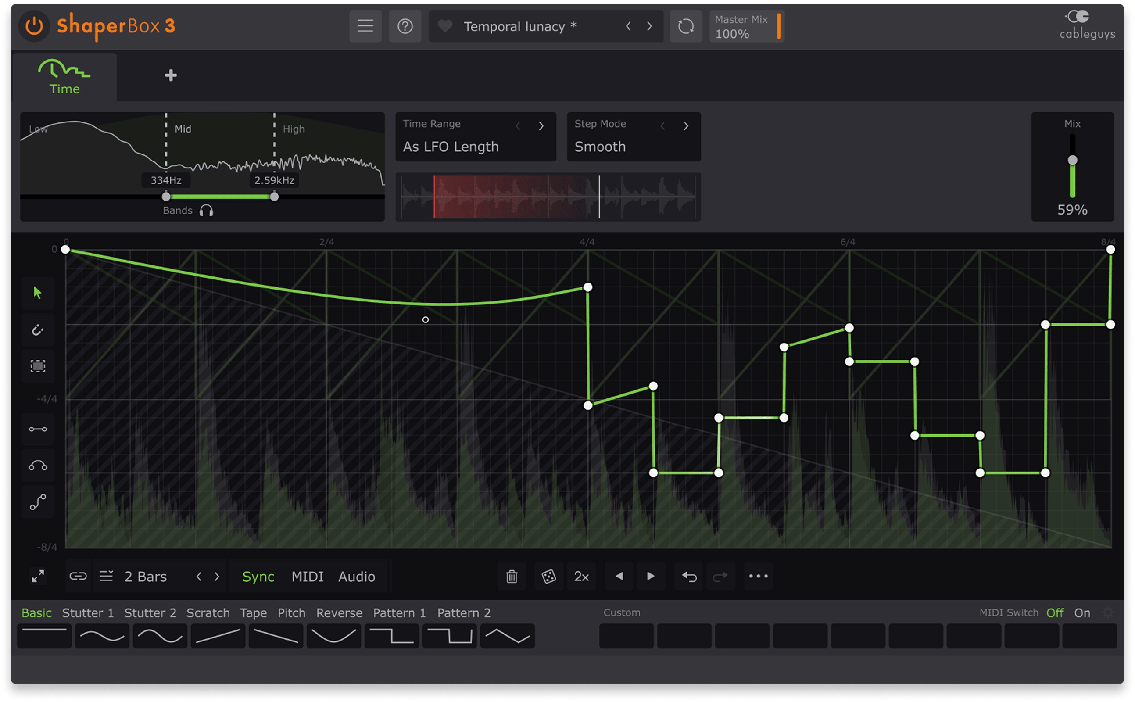
Task: Turn MIDI Switch On
Action: click(x=1081, y=613)
